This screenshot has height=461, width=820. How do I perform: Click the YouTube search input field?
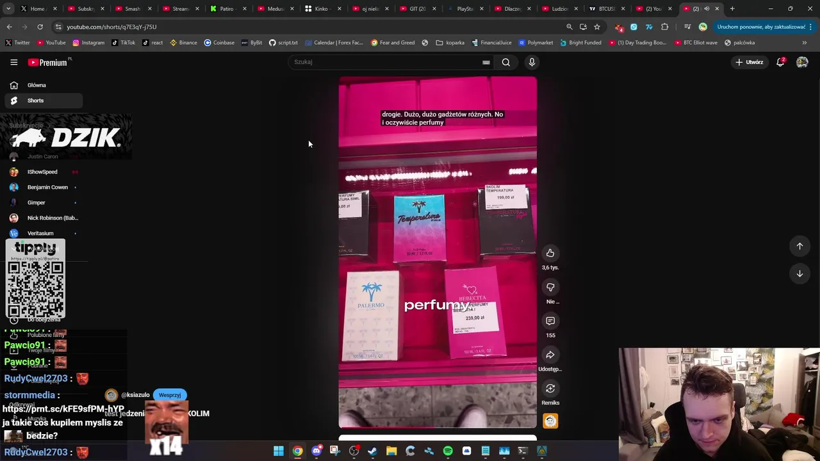[384, 62]
